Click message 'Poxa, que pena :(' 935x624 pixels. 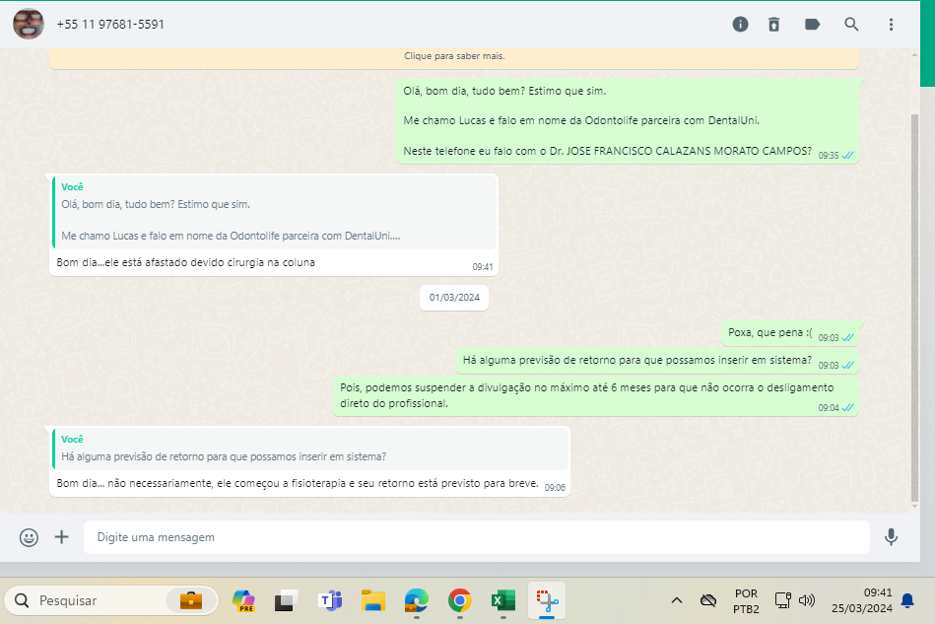click(789, 333)
